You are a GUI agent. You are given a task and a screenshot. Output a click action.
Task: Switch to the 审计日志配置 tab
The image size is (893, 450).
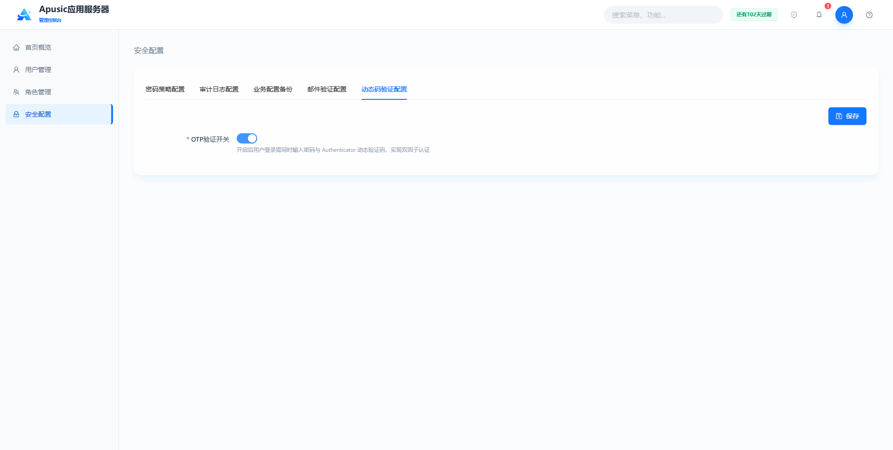pyautogui.click(x=219, y=89)
